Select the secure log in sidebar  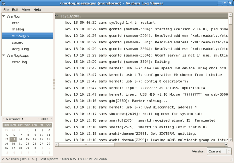(18, 43)
